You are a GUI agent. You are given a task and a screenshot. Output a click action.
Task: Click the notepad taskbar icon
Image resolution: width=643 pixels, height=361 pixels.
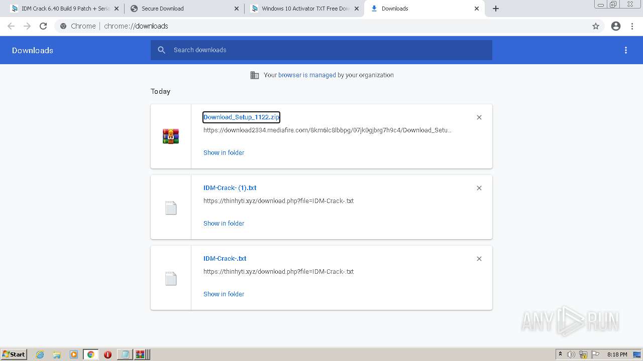pyautogui.click(x=124, y=354)
